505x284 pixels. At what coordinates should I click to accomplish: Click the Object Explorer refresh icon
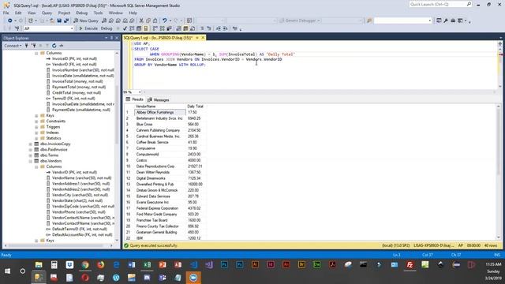coord(54,46)
